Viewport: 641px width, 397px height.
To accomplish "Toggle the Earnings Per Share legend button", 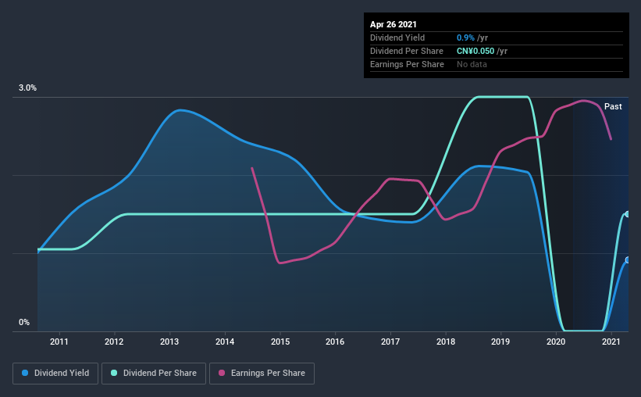I will [x=262, y=374].
